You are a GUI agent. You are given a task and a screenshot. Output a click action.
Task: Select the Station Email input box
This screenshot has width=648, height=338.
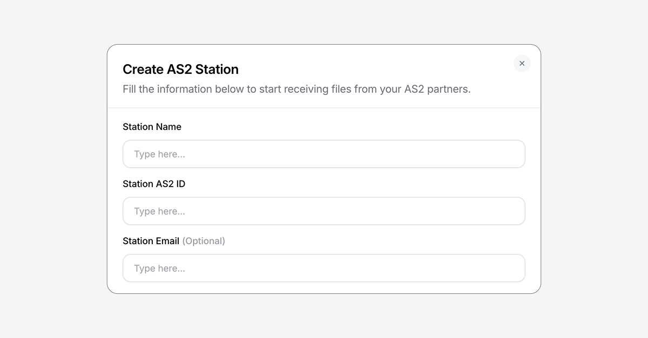click(x=324, y=268)
